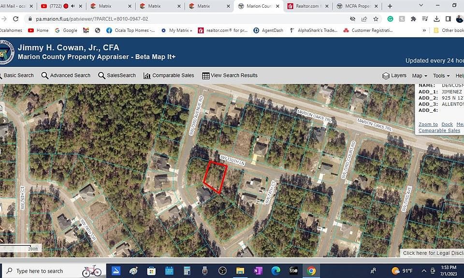Image resolution: width=464 pixels, height=278 pixels.
Task: Expand the hidden bookmarks overflow chevron
Action: click(x=424, y=30)
